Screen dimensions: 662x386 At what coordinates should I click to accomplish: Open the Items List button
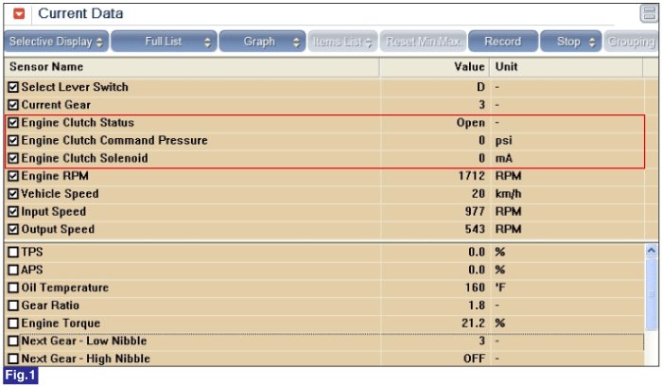(342, 42)
